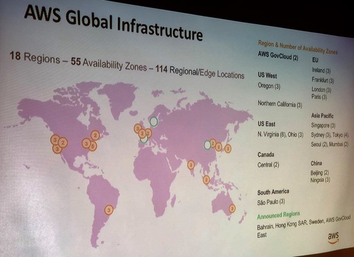354x257 pixels.
Task: Click '114 Regional/Edge Locations' text
Action: (200, 72)
